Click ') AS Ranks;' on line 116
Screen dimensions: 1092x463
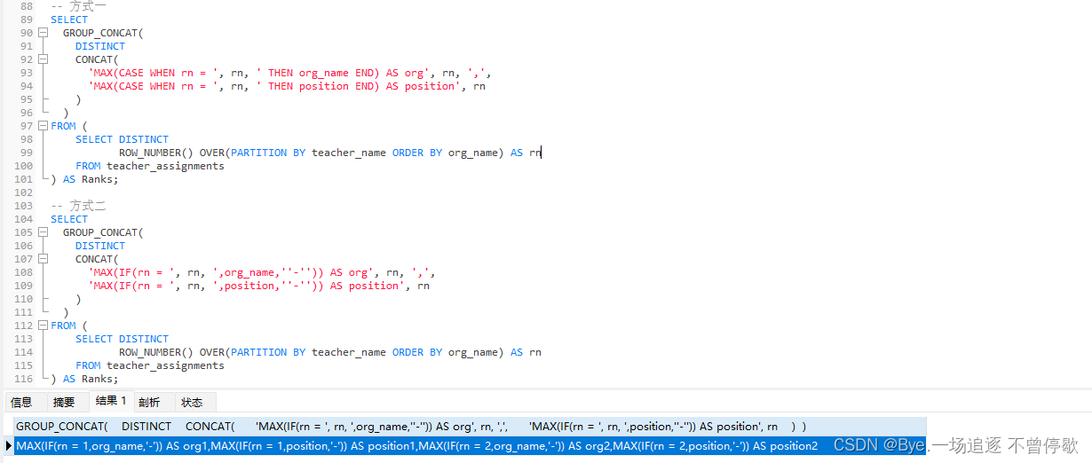pos(84,379)
